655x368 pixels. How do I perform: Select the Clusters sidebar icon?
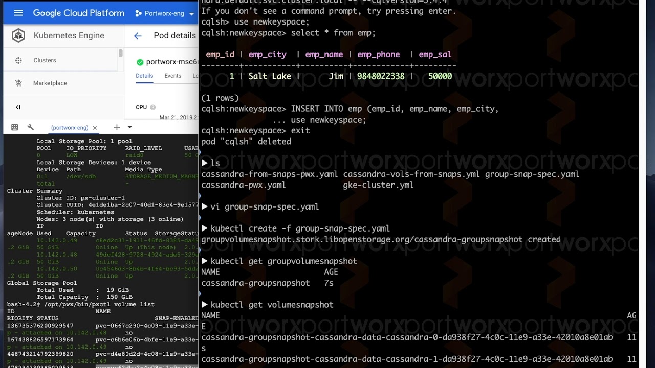pos(18,60)
